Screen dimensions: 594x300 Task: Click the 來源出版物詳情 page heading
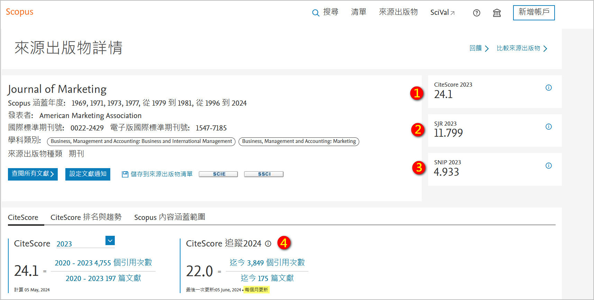click(68, 48)
